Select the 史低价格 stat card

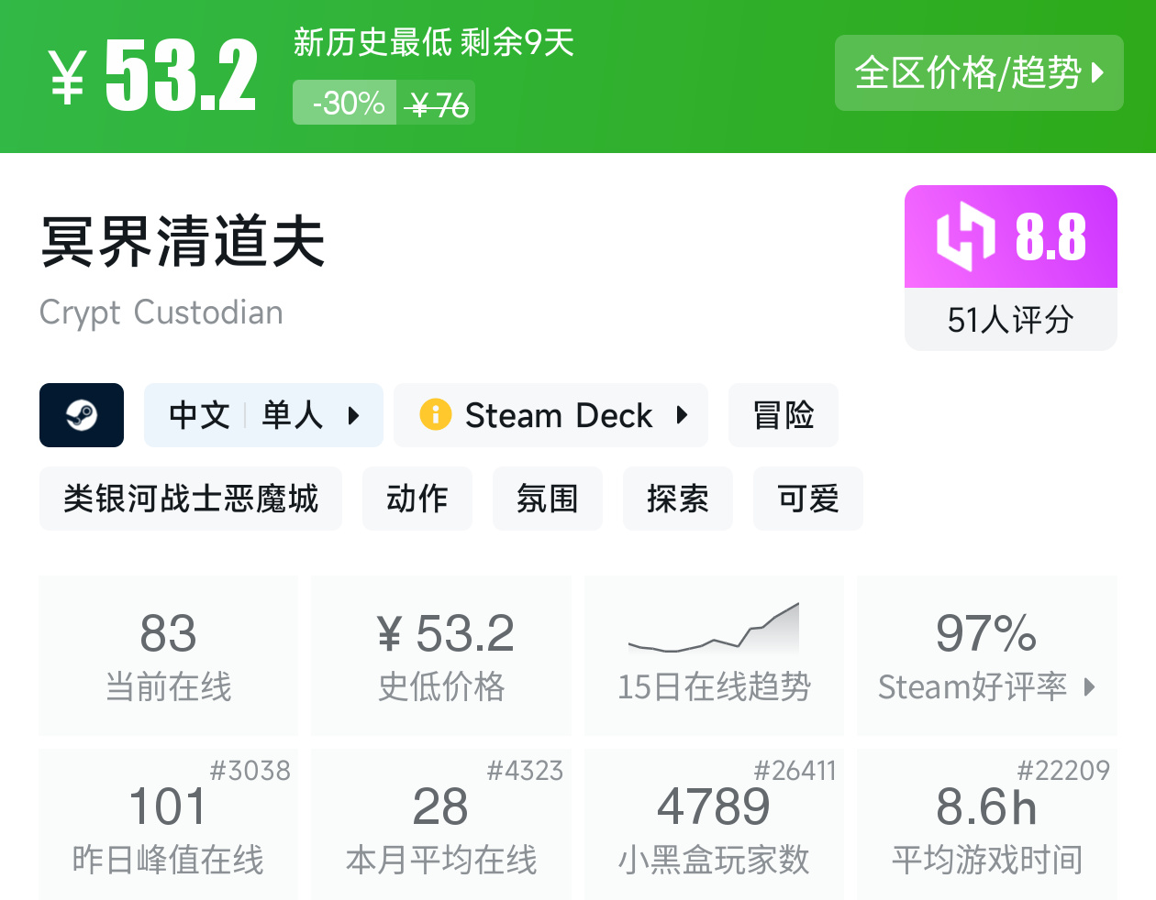click(440, 655)
